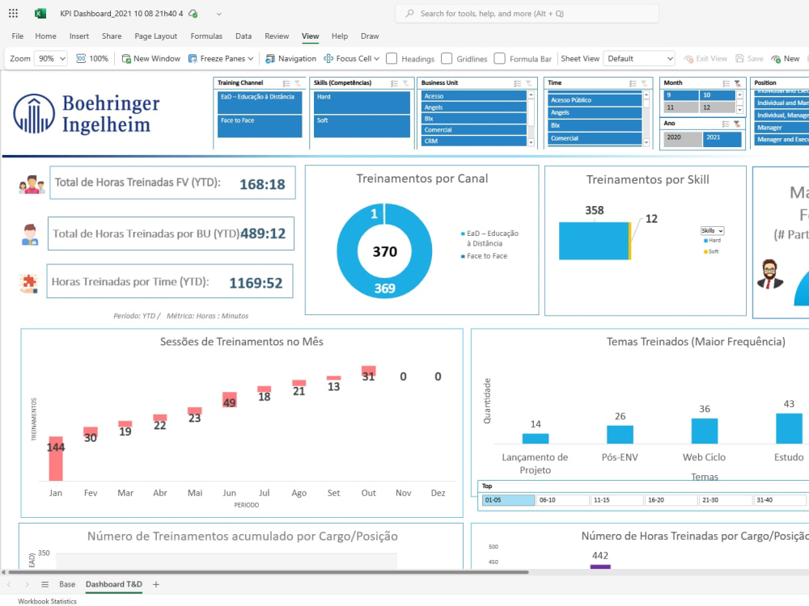Check cloud save status icon beside filename
Image resolution: width=809 pixels, height=606 pixels.
pyautogui.click(x=193, y=14)
